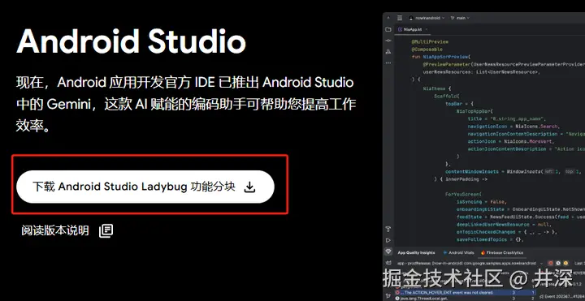585x301 pixels.
Task: Select the App Quality Insights panel title
Action: coord(416,252)
